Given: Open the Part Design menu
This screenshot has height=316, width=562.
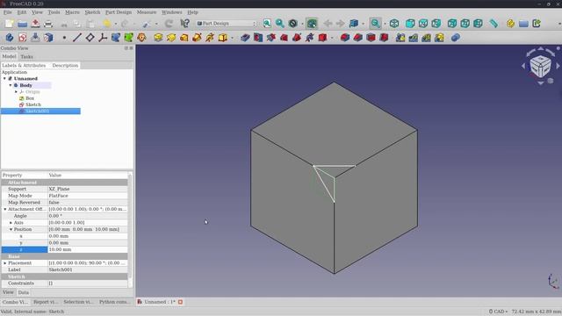Looking at the screenshot, I should point(119,12).
